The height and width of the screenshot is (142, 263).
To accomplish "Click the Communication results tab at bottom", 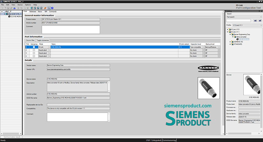I will pos(12,137).
